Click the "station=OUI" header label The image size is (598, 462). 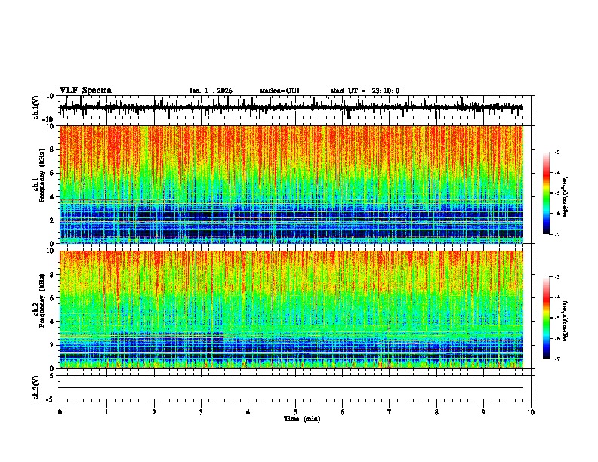pos(279,91)
